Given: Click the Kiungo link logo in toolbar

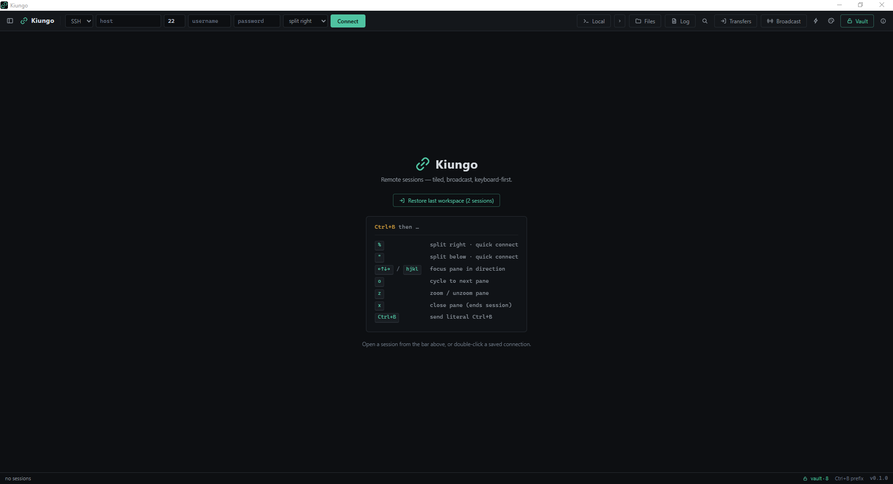Looking at the screenshot, I should pyautogui.click(x=24, y=21).
